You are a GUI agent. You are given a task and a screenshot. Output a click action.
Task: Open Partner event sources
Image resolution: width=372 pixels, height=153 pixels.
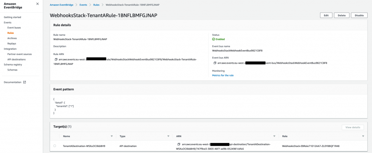(x=20, y=54)
